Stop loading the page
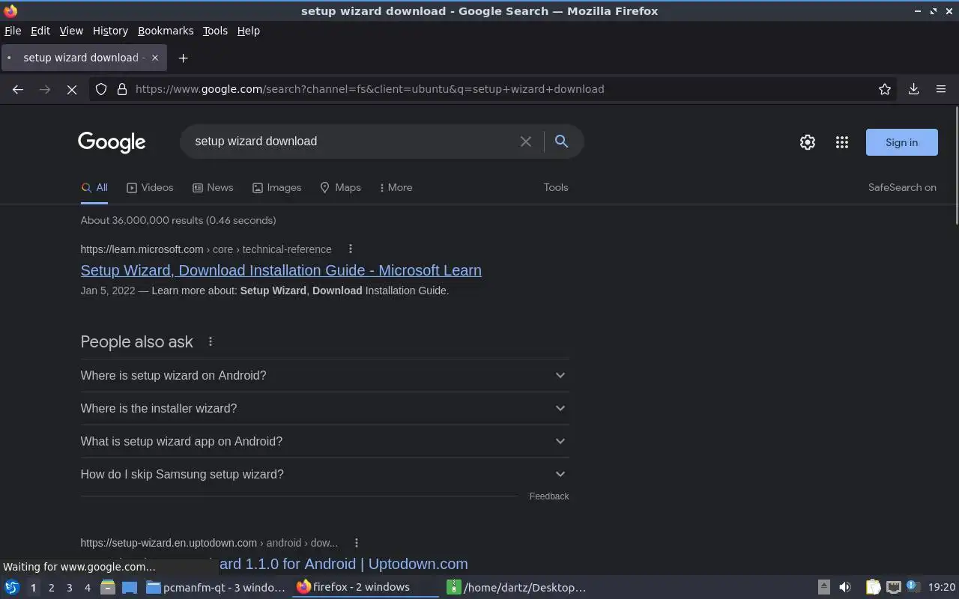The width and height of the screenshot is (959, 599). 72,89
